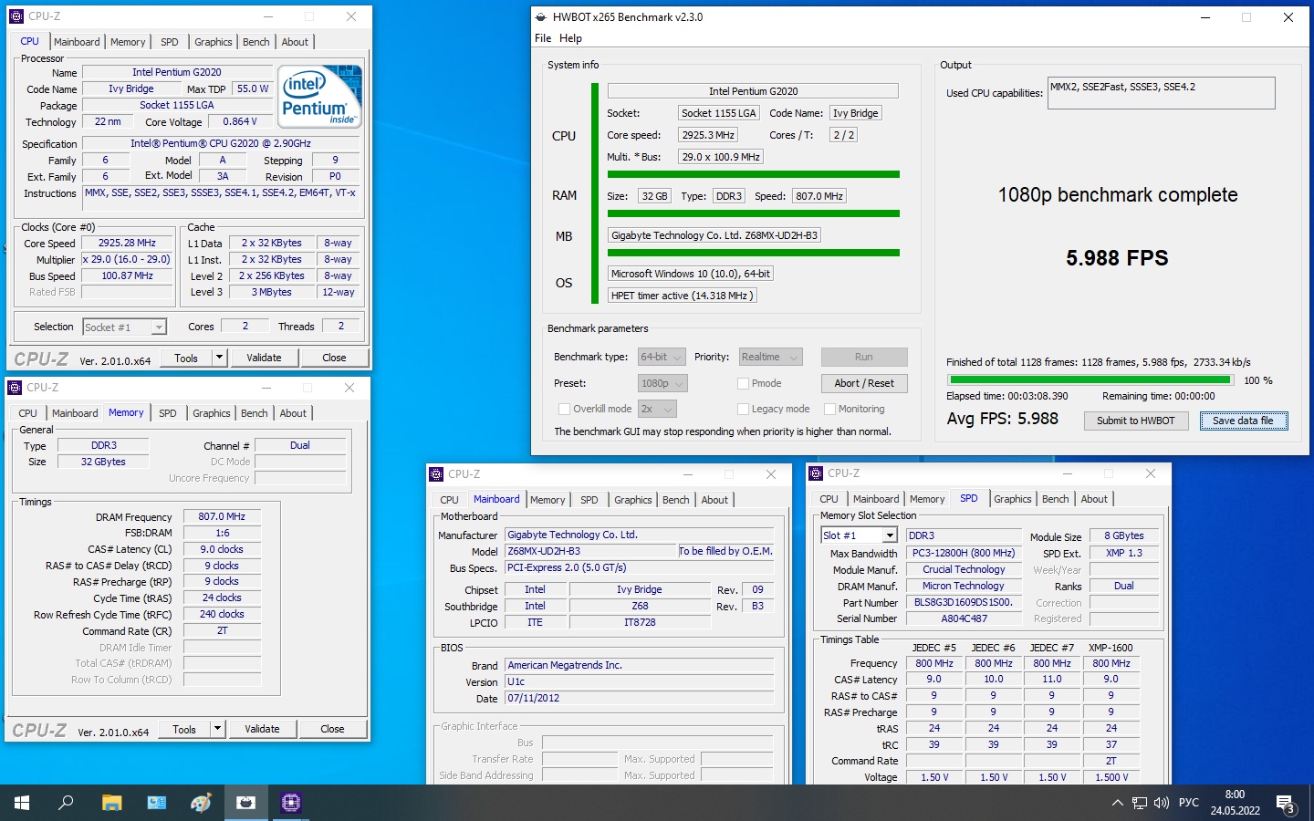Open the Preset 1080p dropdown
Image resolution: width=1314 pixels, height=821 pixels.
point(662,383)
